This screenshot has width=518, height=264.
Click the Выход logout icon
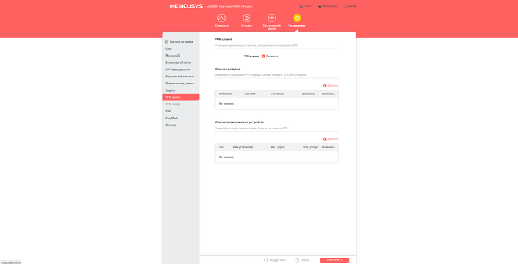tap(345, 6)
